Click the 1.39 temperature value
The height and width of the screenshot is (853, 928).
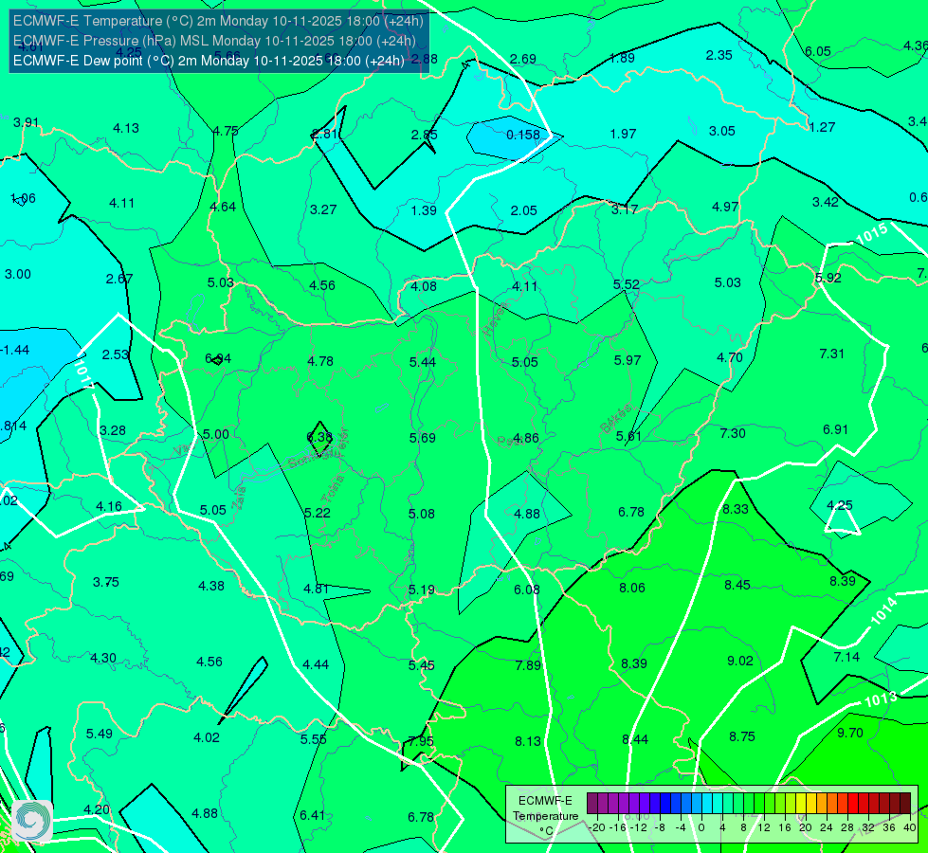tap(424, 210)
